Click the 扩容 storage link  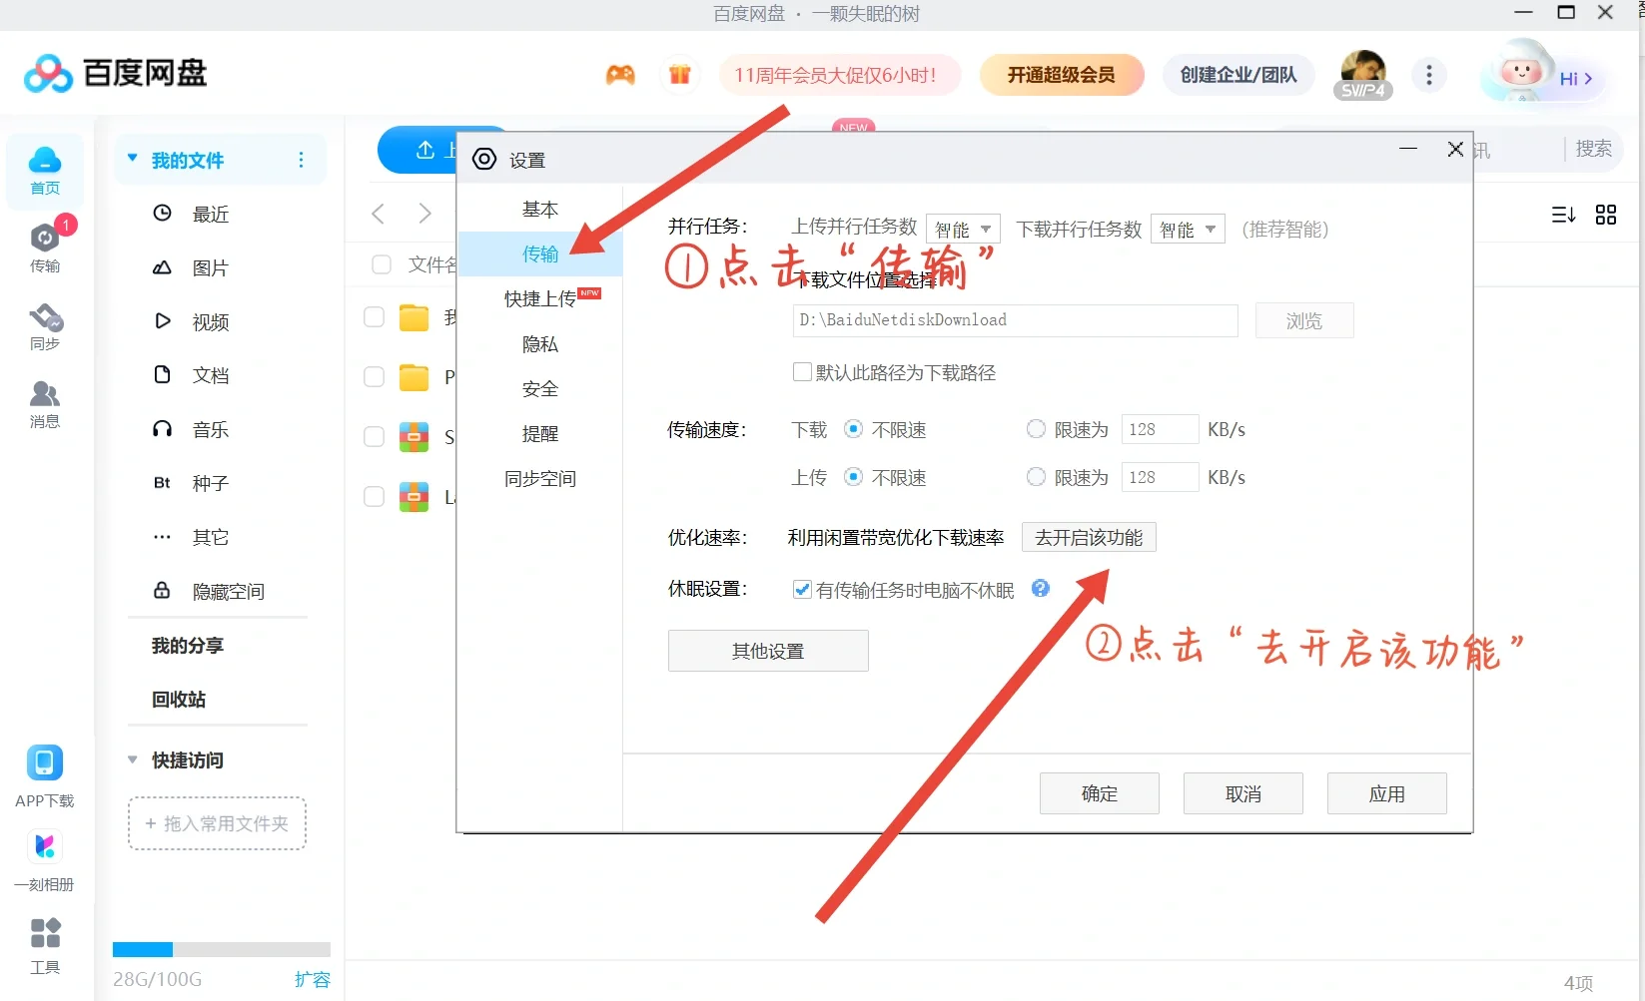[313, 979]
